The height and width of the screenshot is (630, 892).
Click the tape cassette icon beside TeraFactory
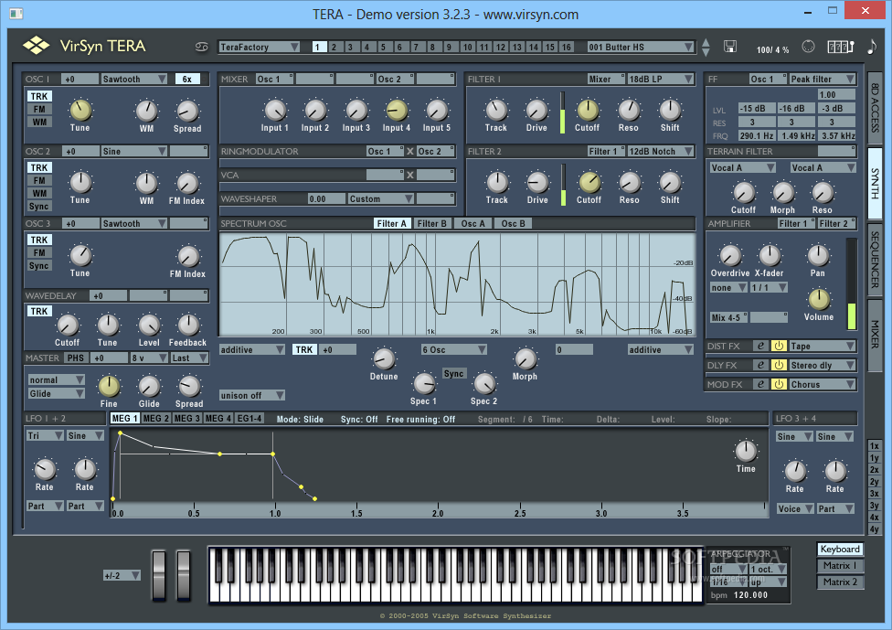tap(203, 47)
